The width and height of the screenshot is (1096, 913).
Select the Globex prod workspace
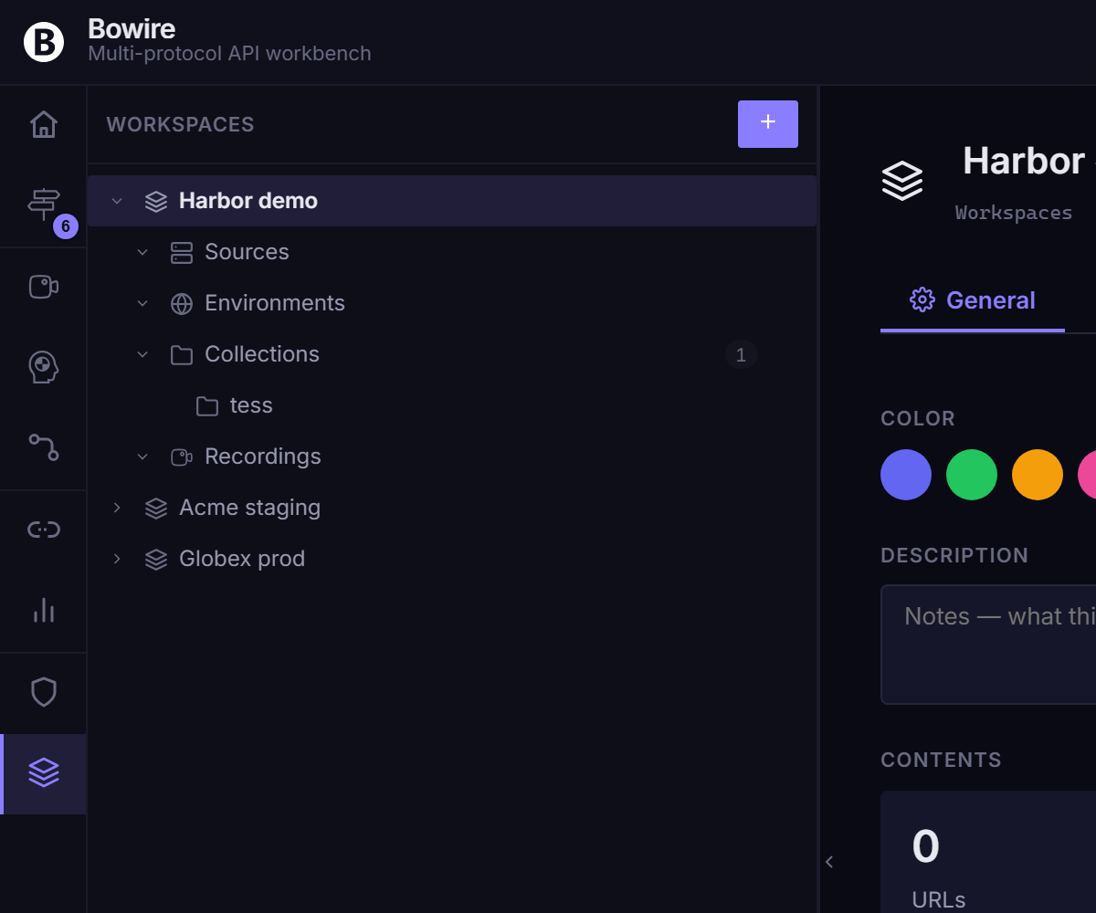452,559
